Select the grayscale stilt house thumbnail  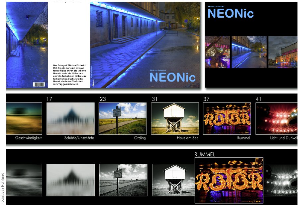[x=173, y=180]
